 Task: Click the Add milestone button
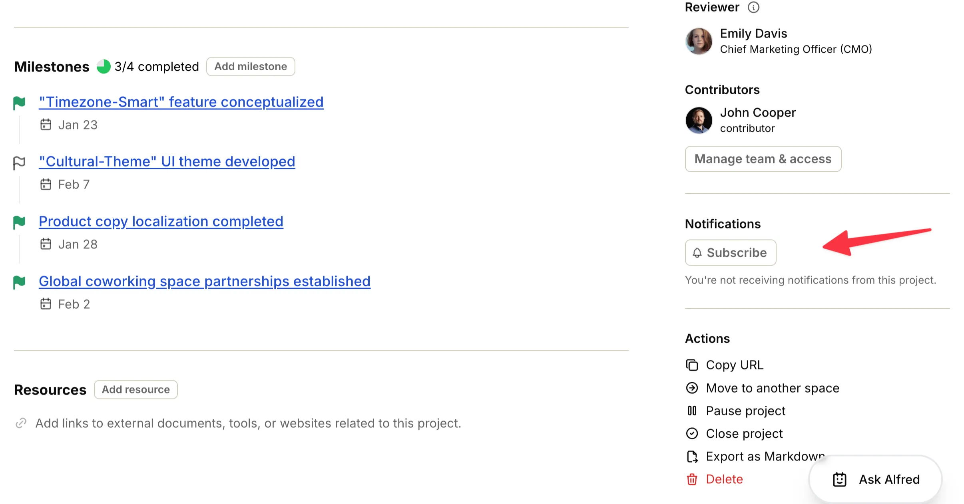(x=251, y=66)
